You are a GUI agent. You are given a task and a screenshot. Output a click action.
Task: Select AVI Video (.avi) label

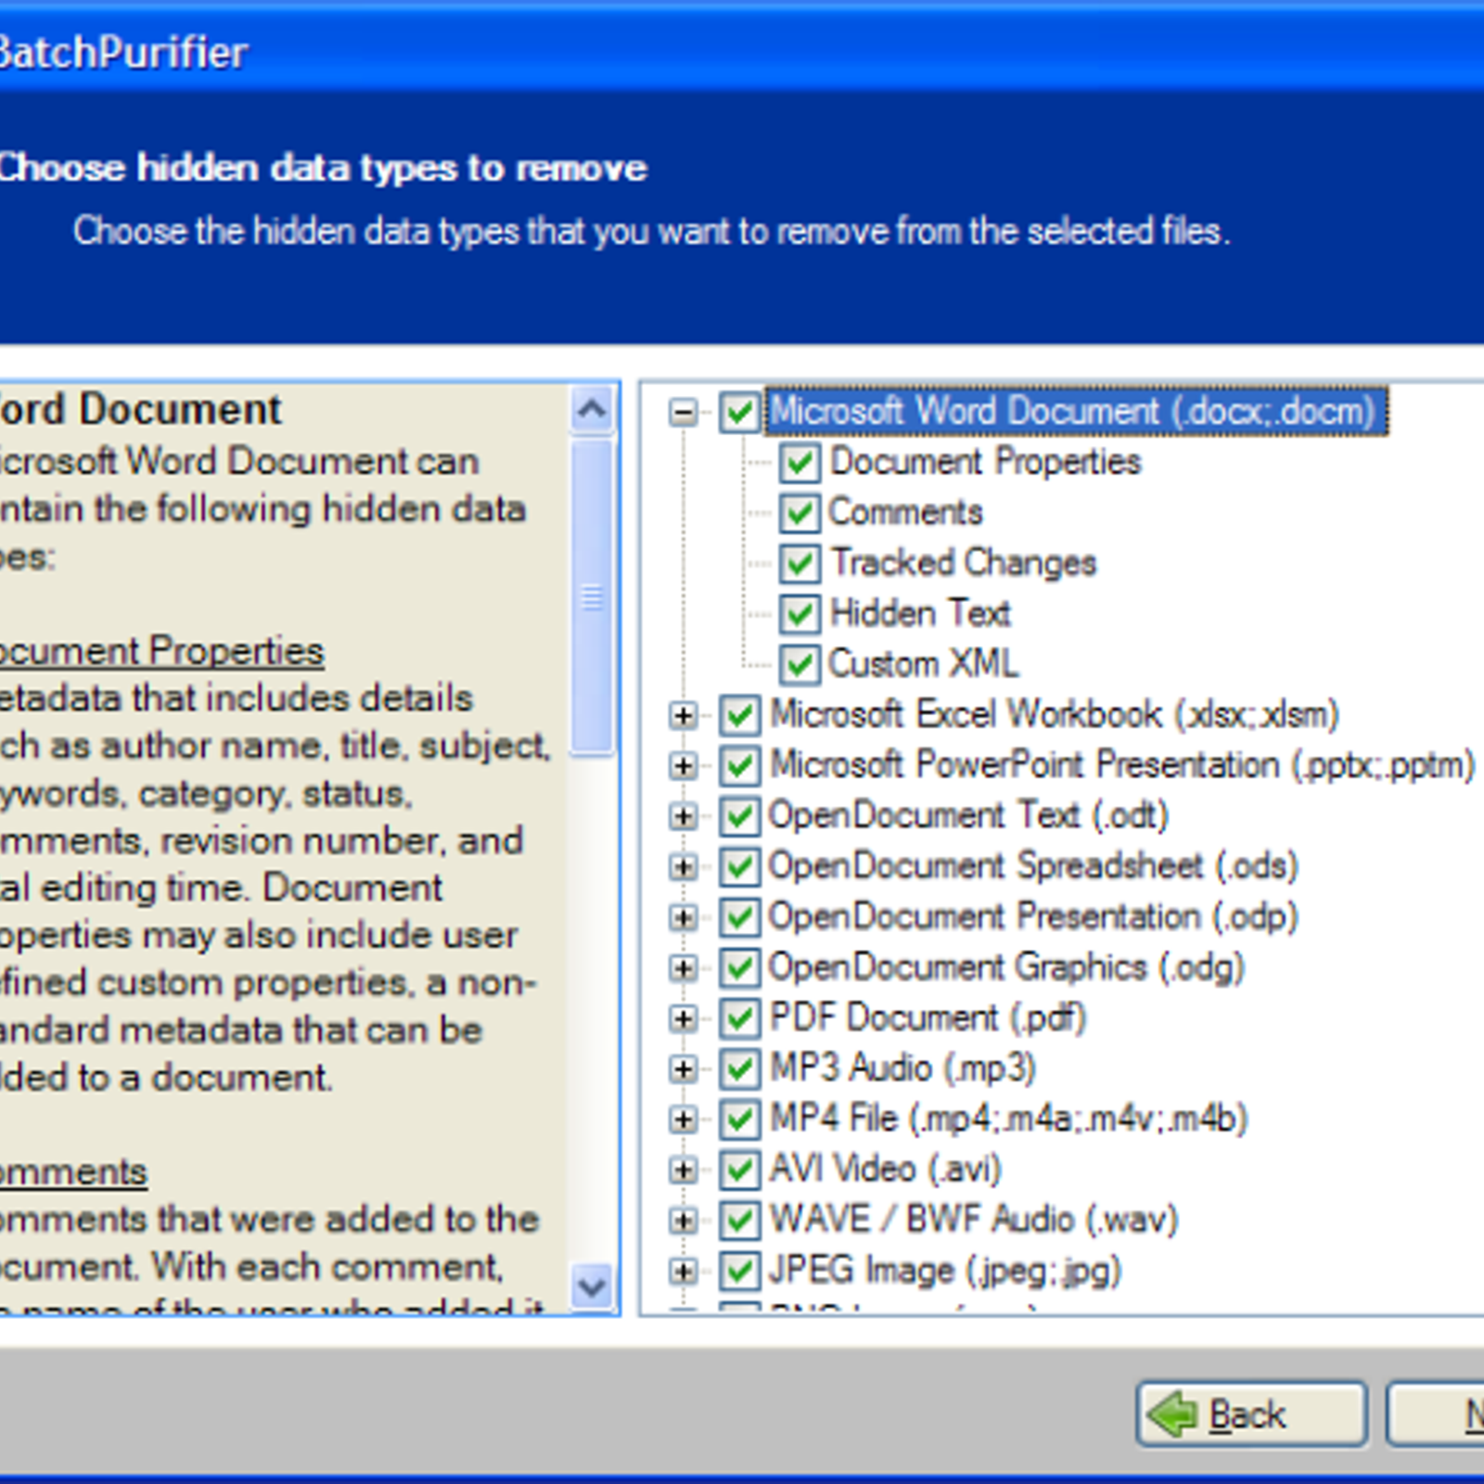[x=886, y=1170]
